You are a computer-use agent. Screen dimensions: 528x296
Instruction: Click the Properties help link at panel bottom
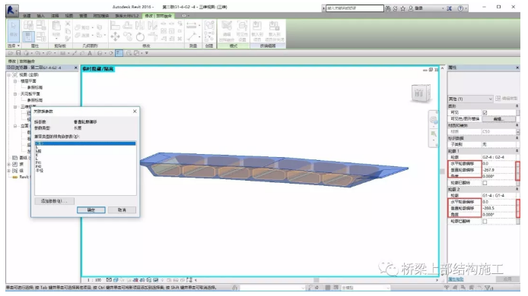pos(456,279)
